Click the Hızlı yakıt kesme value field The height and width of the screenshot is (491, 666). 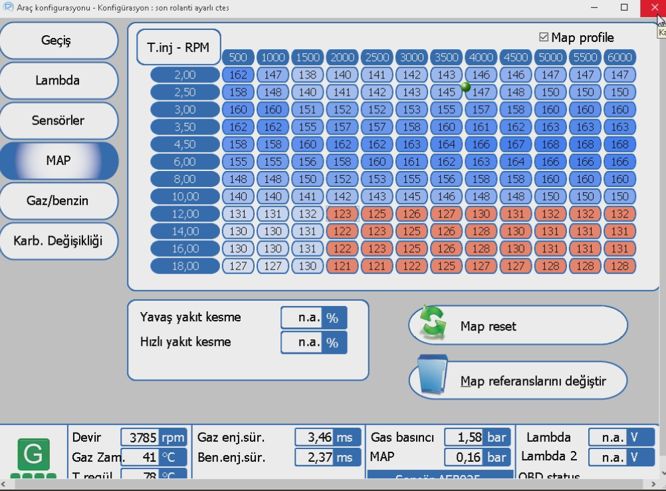pyautogui.click(x=302, y=343)
